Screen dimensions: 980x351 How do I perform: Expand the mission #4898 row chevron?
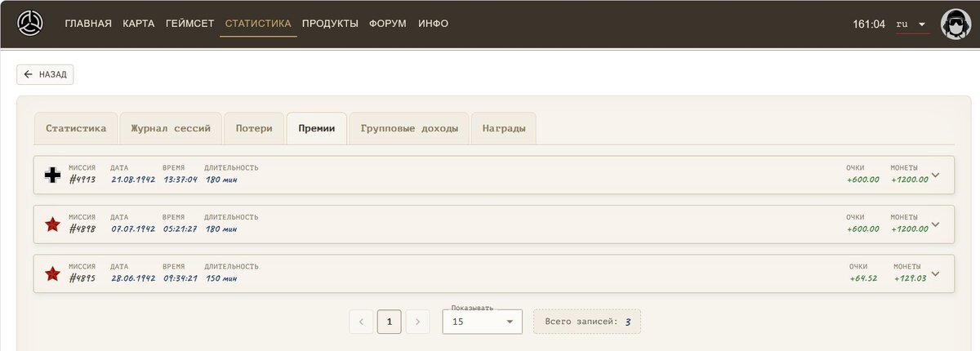936,224
